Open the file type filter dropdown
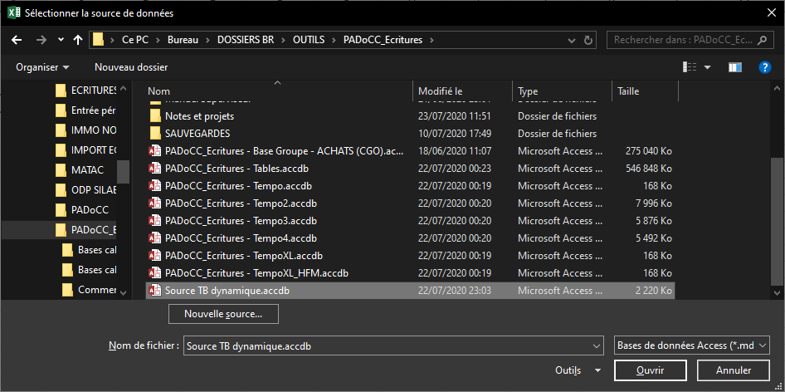 pos(691,345)
